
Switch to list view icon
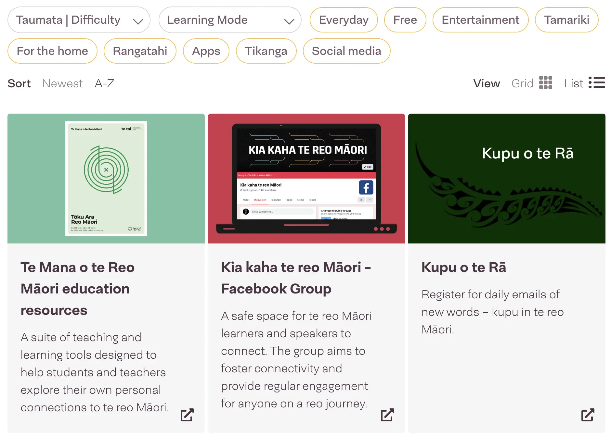point(597,83)
